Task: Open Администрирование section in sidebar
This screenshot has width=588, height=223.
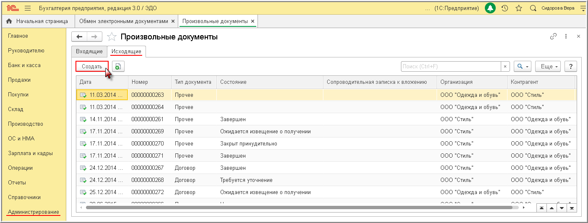Action: coord(34,212)
